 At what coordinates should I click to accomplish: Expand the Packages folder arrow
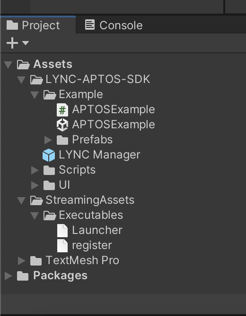(8, 276)
